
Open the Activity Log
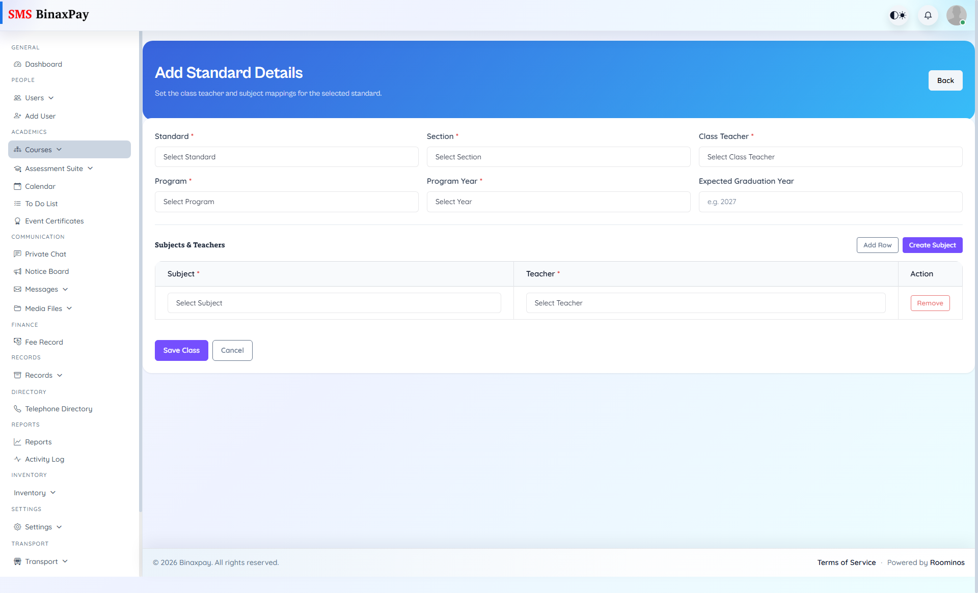[44, 459]
